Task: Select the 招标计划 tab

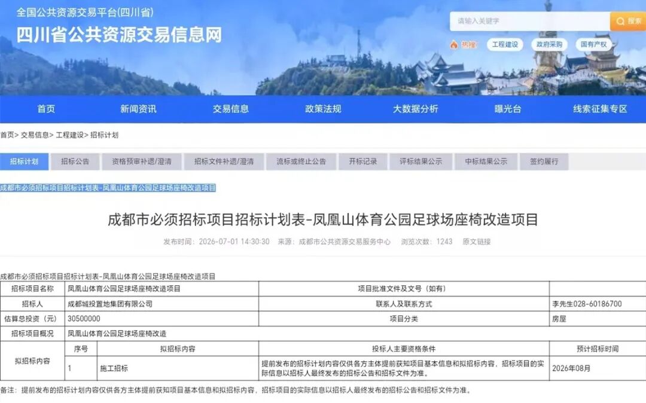Action: tap(24, 161)
